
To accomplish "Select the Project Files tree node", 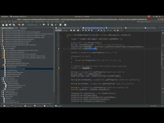I will [9, 96].
